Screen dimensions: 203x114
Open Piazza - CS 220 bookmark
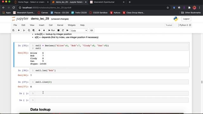pyautogui.click(x=60, y=13)
